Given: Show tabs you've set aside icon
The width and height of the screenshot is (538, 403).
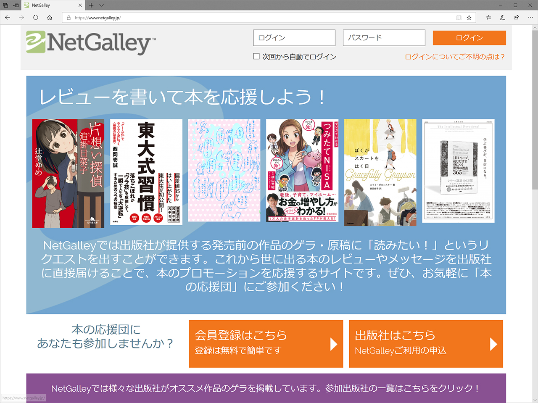Looking at the screenshot, I should tap(5, 5).
